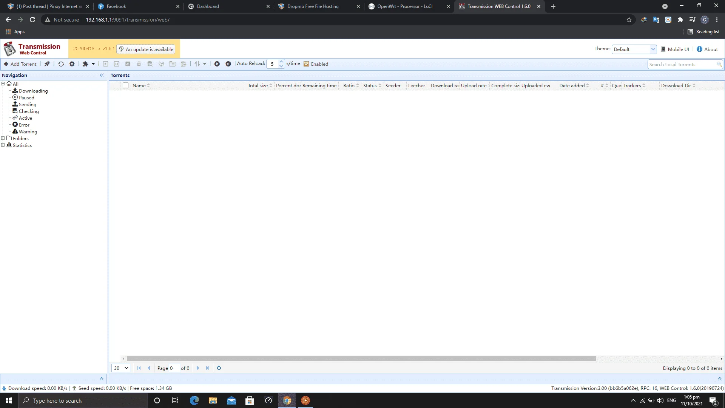Toggle the Auto Reload Enabled checkbox
This screenshot has height=408, width=725.
click(306, 64)
